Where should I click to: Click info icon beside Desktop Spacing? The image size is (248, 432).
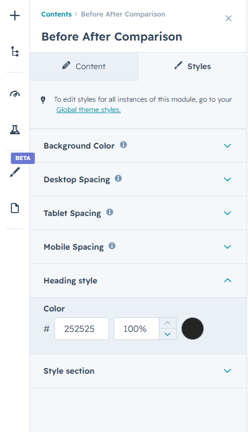(118, 178)
